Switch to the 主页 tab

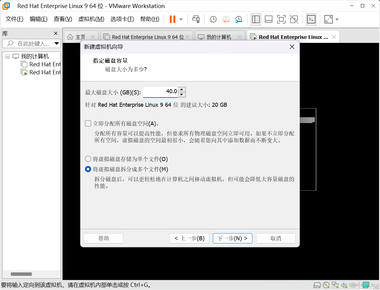pyautogui.click(x=80, y=37)
